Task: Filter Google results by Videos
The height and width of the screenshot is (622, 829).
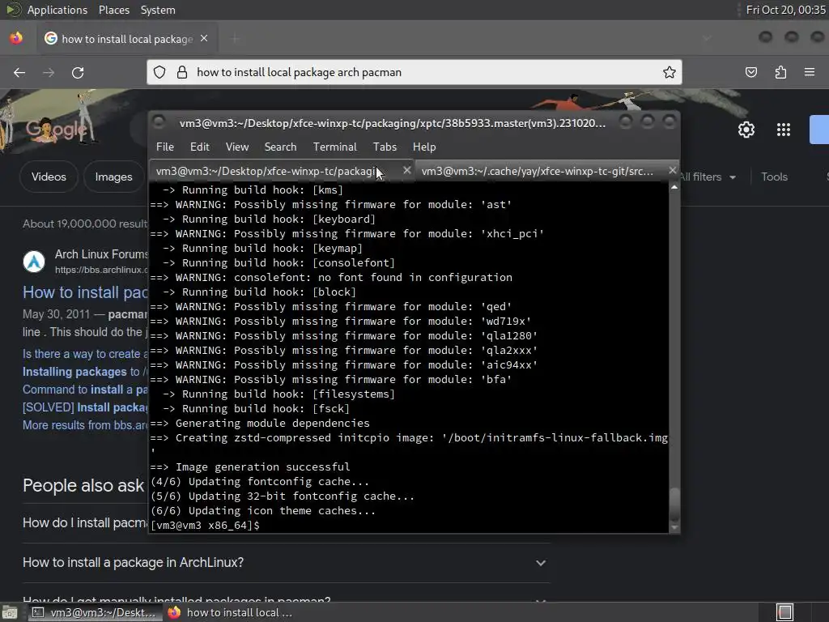Action: (x=49, y=177)
